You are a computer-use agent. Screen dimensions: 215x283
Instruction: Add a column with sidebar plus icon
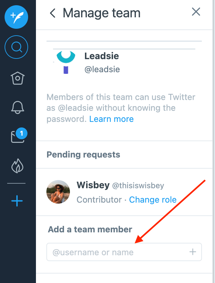17,200
